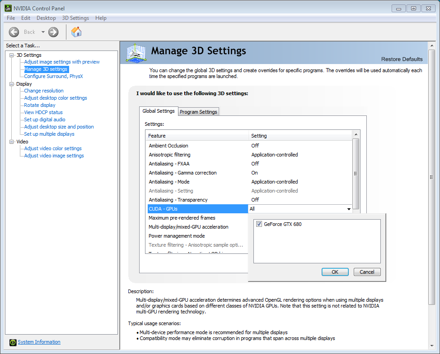This screenshot has height=354, width=440.
Task: Open the 3D Settings menu
Action: point(75,18)
